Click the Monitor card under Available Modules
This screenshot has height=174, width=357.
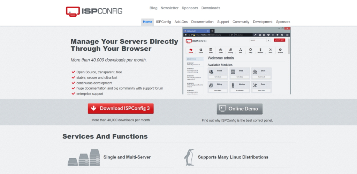pos(240,87)
